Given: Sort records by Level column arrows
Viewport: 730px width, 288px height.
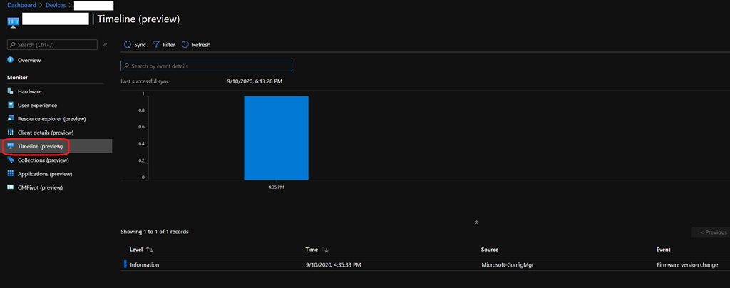Looking at the screenshot, I should pos(150,250).
